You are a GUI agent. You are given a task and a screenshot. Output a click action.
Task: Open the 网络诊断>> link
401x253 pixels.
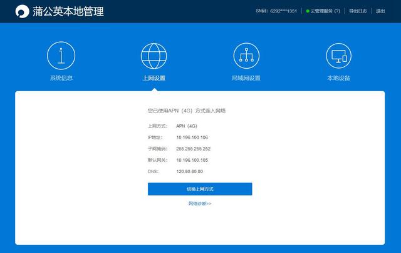tap(200, 204)
